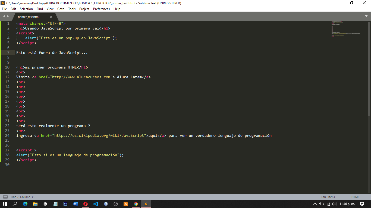Open the Notepad taskbar icon

[x=55, y=204]
